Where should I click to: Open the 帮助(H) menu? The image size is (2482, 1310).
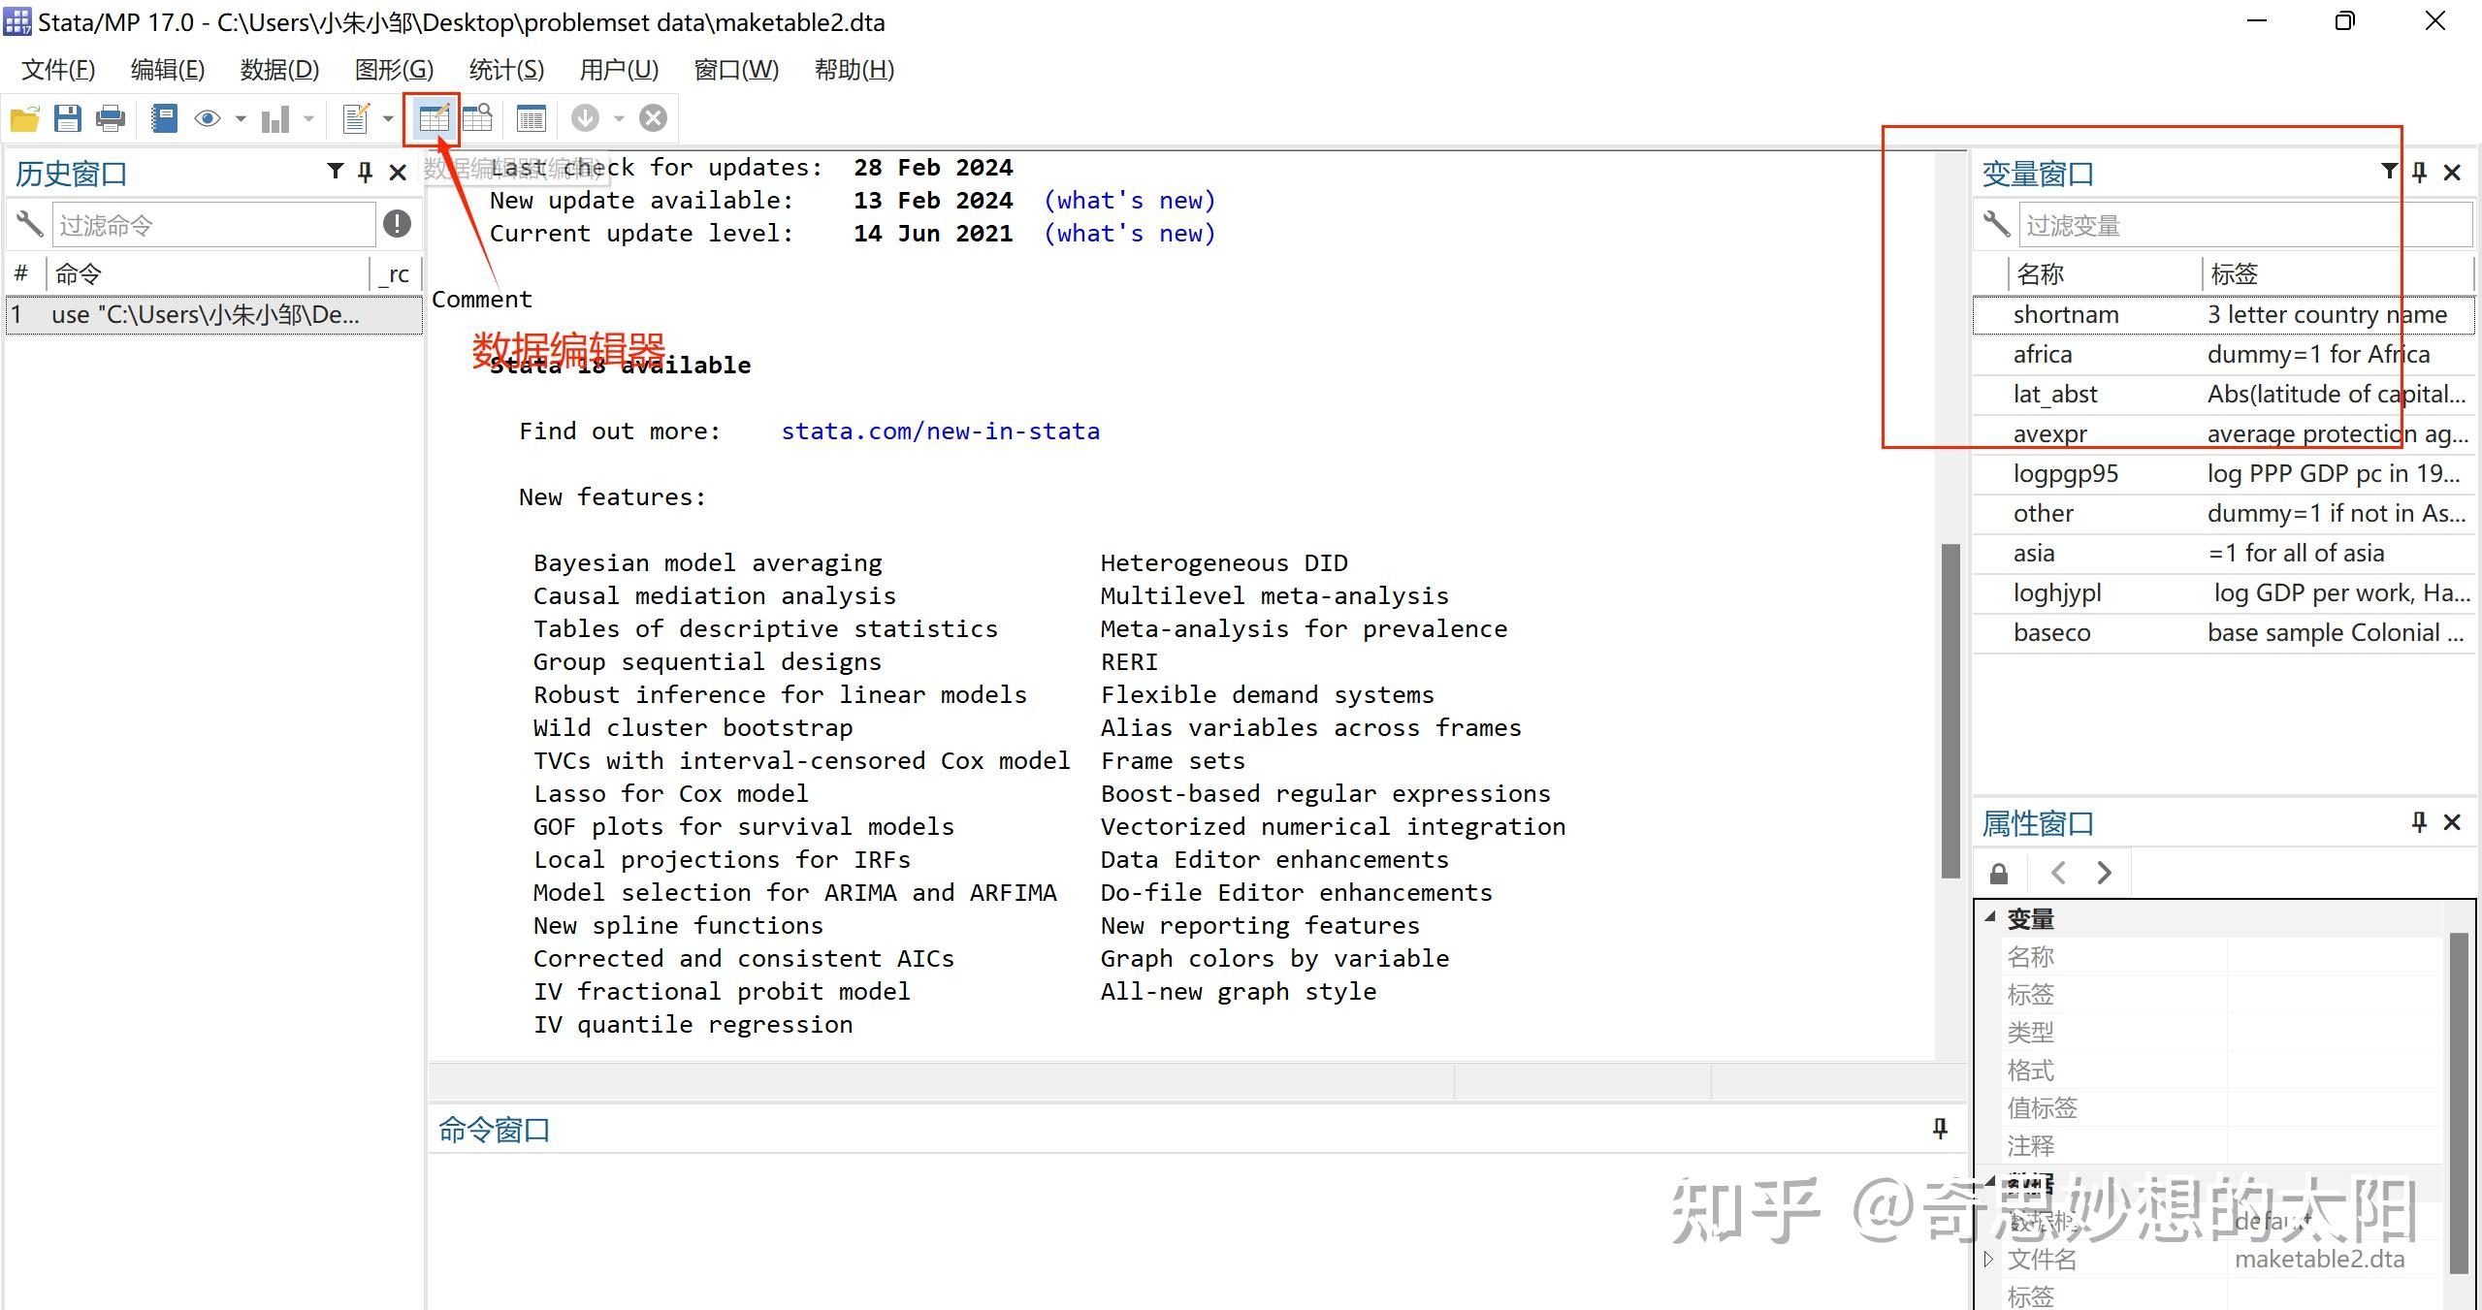pos(854,70)
